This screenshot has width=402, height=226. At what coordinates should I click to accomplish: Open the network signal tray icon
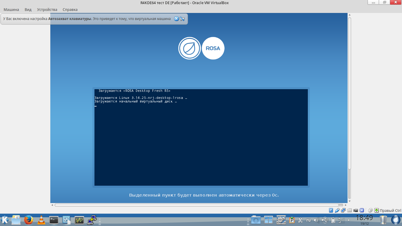pyautogui.click(x=341, y=220)
